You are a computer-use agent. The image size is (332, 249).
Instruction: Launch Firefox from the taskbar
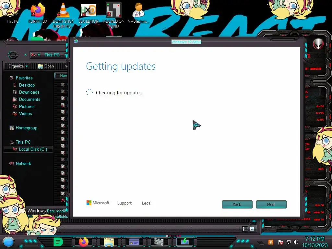pyautogui.click(x=83, y=242)
